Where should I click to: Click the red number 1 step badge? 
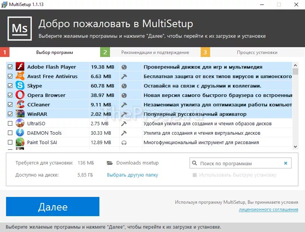click(x=5, y=52)
